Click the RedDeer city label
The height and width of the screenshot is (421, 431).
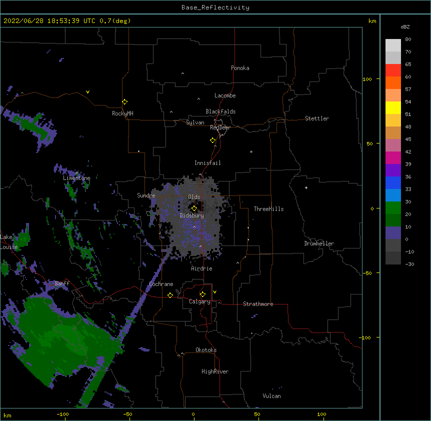pyautogui.click(x=220, y=127)
